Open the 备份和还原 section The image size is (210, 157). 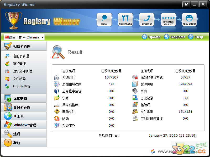24,107
